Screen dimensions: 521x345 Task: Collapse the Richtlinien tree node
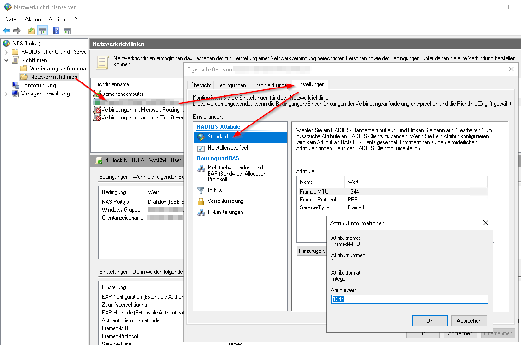[x=6, y=60]
